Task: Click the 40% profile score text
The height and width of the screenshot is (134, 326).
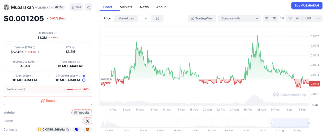Action: pos(86,90)
